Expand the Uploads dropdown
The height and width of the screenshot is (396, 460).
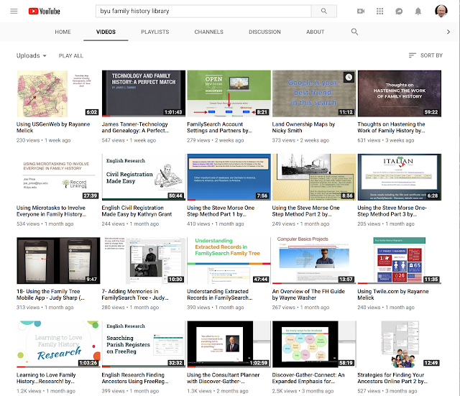click(31, 55)
